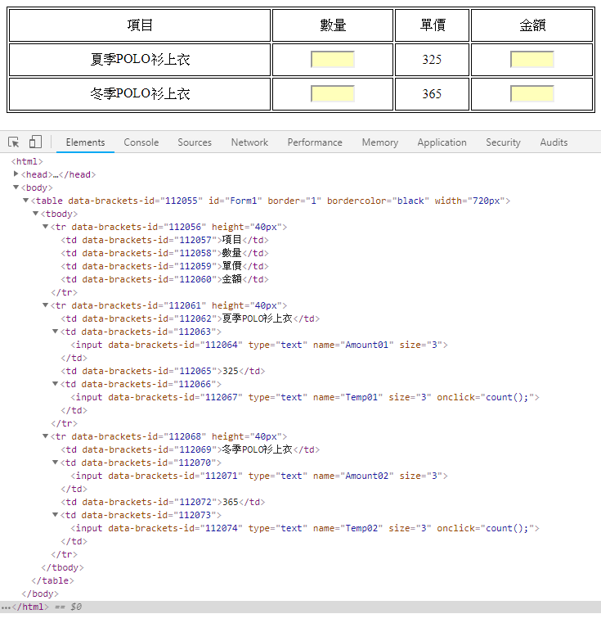The image size is (601, 623).
Task: Click the 365 unit price cell
Action: (x=432, y=94)
